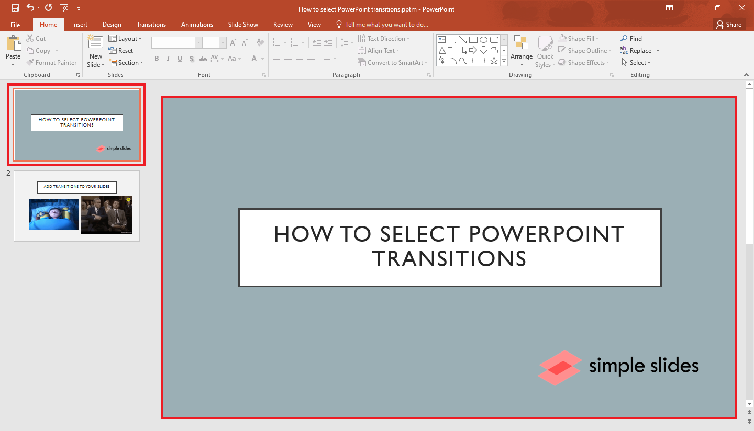754x431 pixels.
Task: Switch to the Transitions ribbon tab
Action: coord(151,24)
